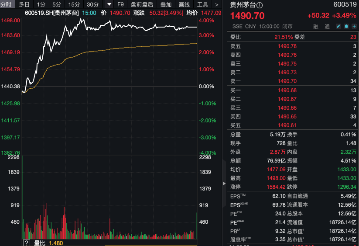Click the 股息率 value 3.35

click(280, 239)
